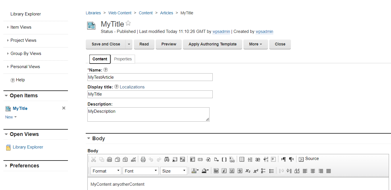391x190 pixels.
Task: Click the insert link chain icon
Action: [200, 159]
